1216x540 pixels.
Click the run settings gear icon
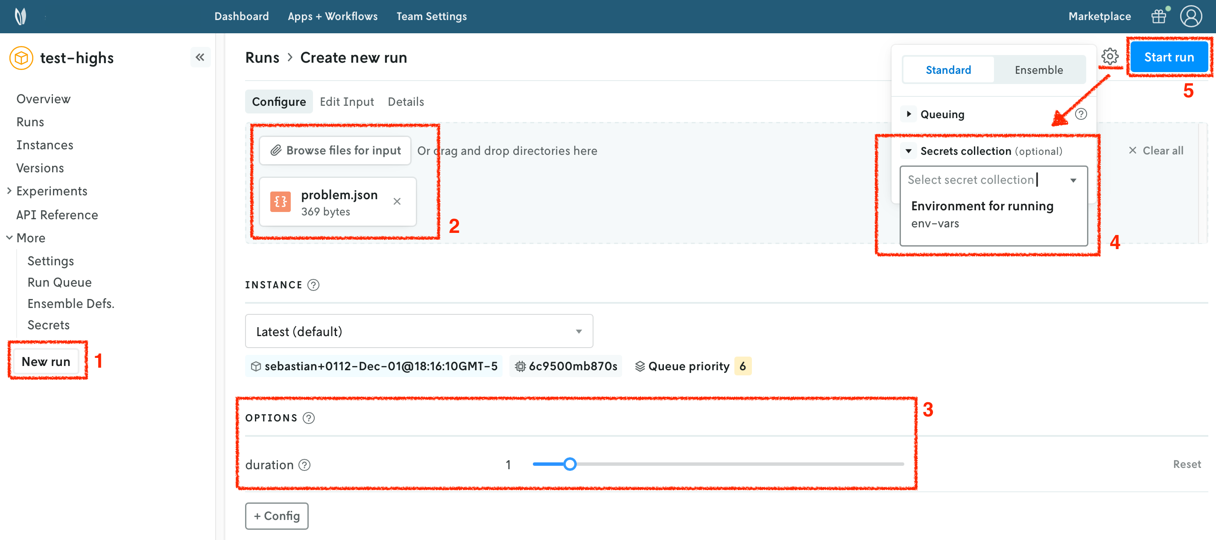click(x=1109, y=57)
